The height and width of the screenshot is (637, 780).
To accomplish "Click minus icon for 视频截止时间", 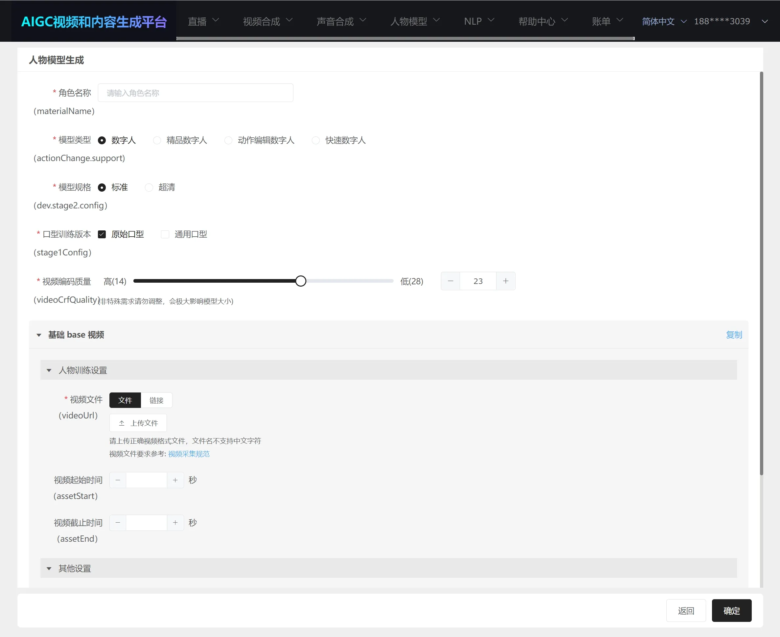I will tap(118, 523).
